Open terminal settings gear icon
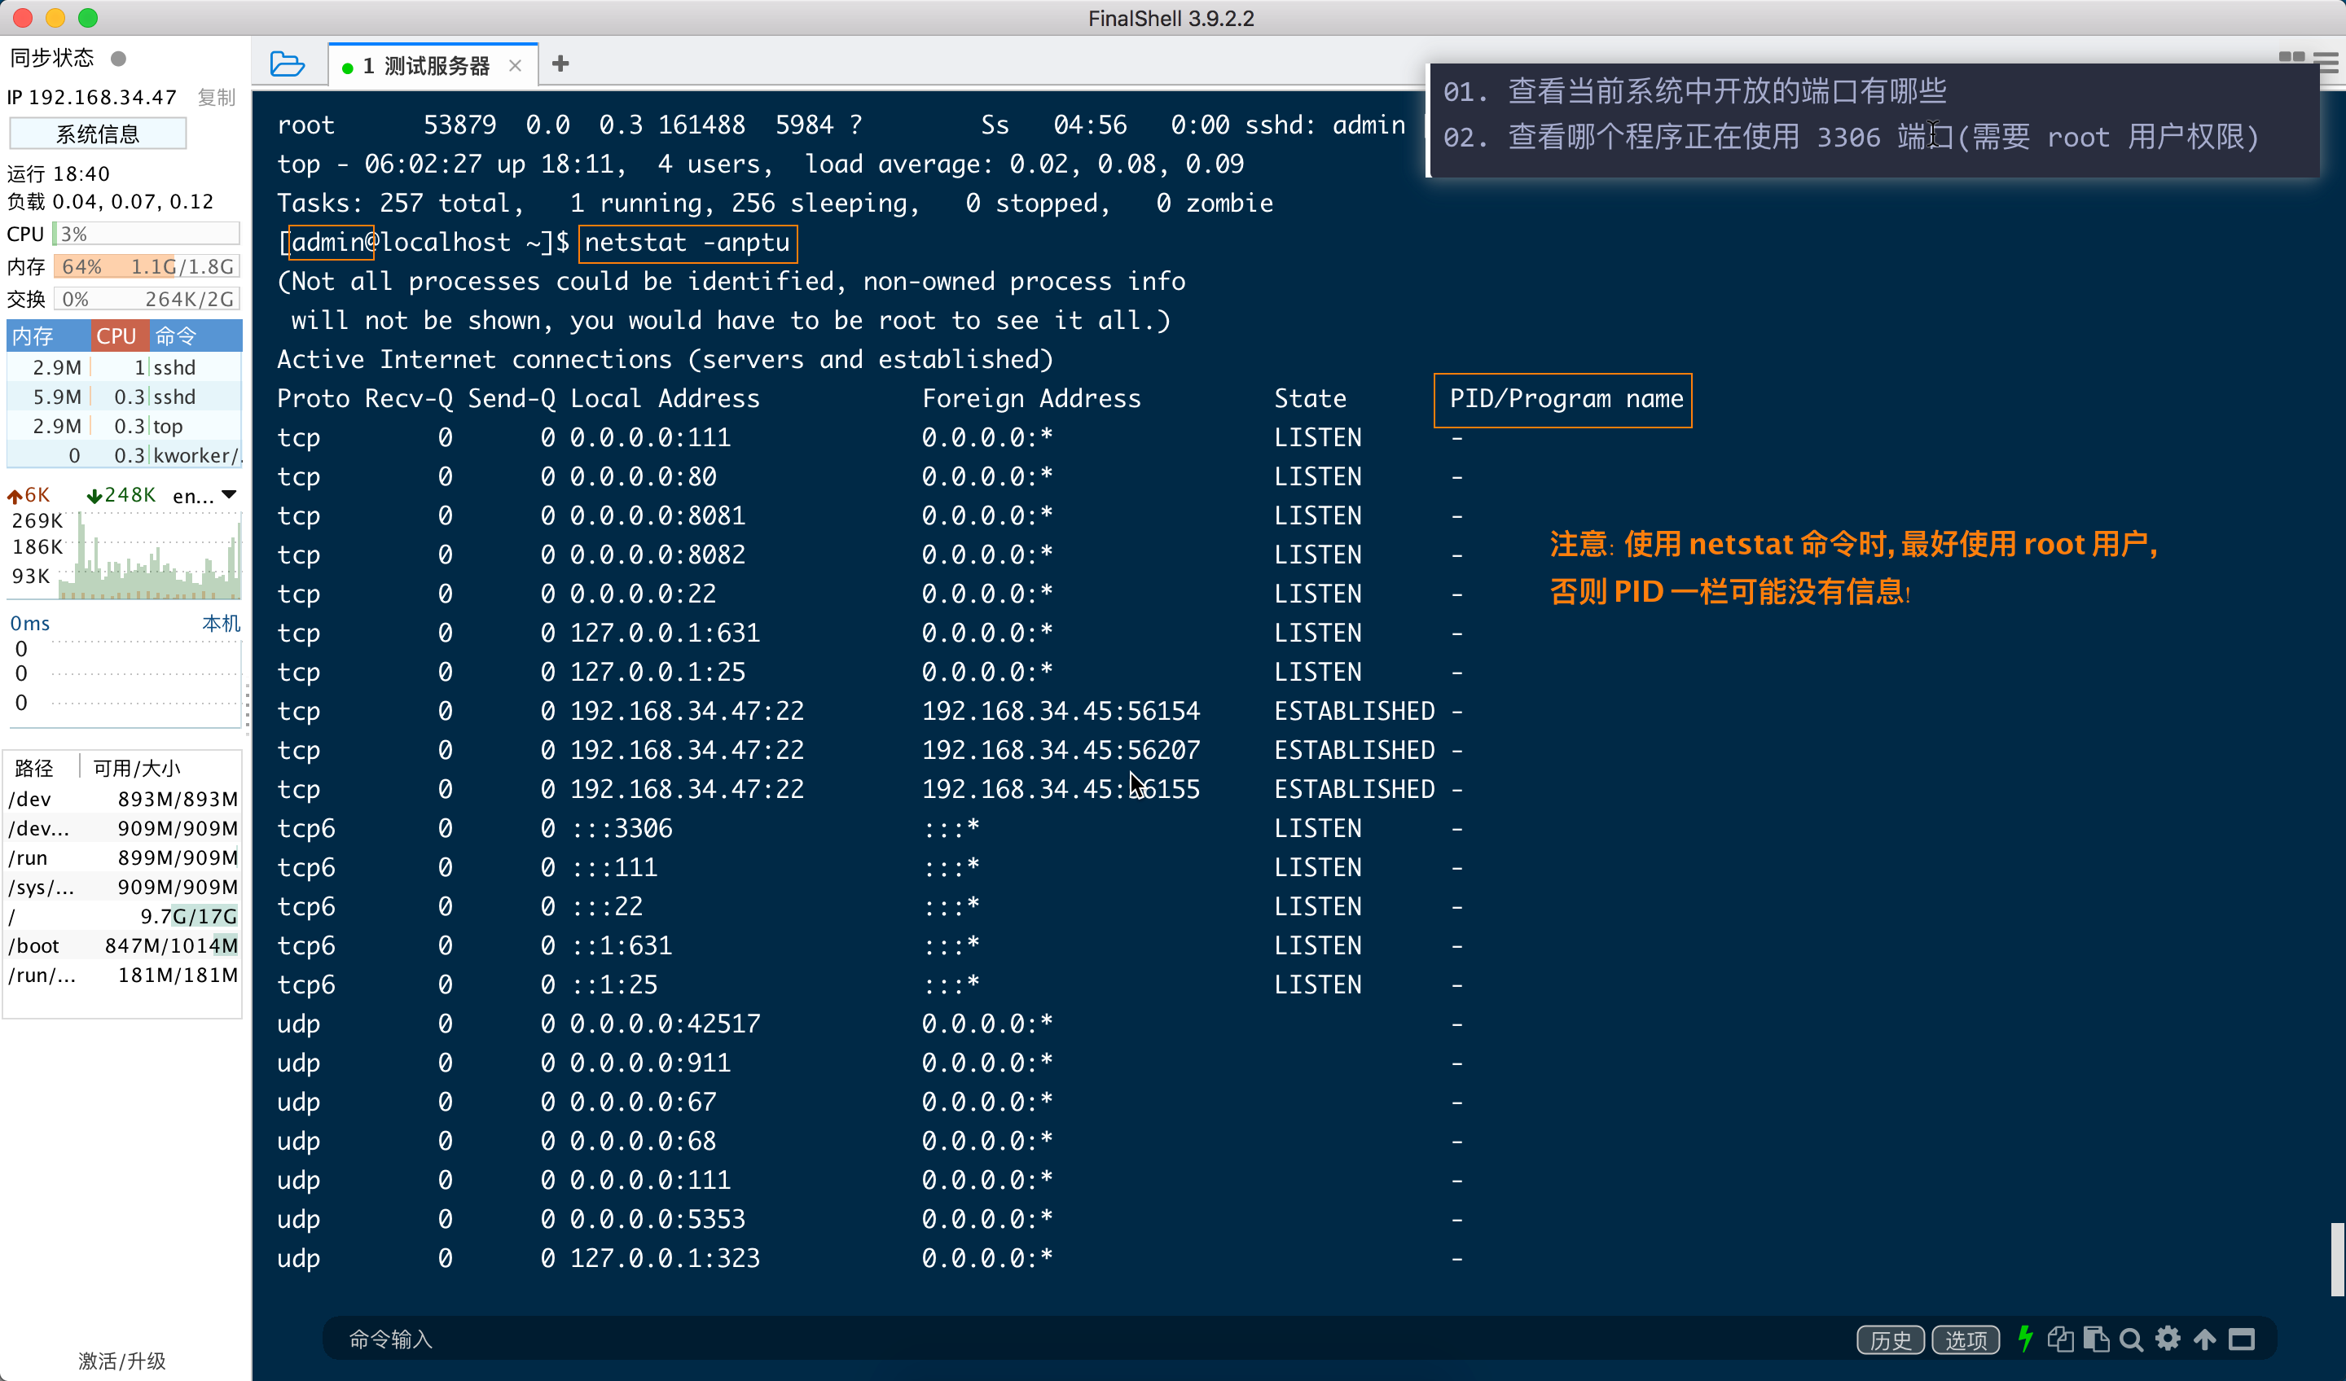 [x=2168, y=1339]
